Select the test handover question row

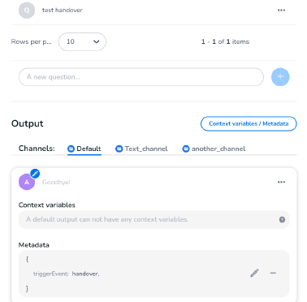[153, 11]
